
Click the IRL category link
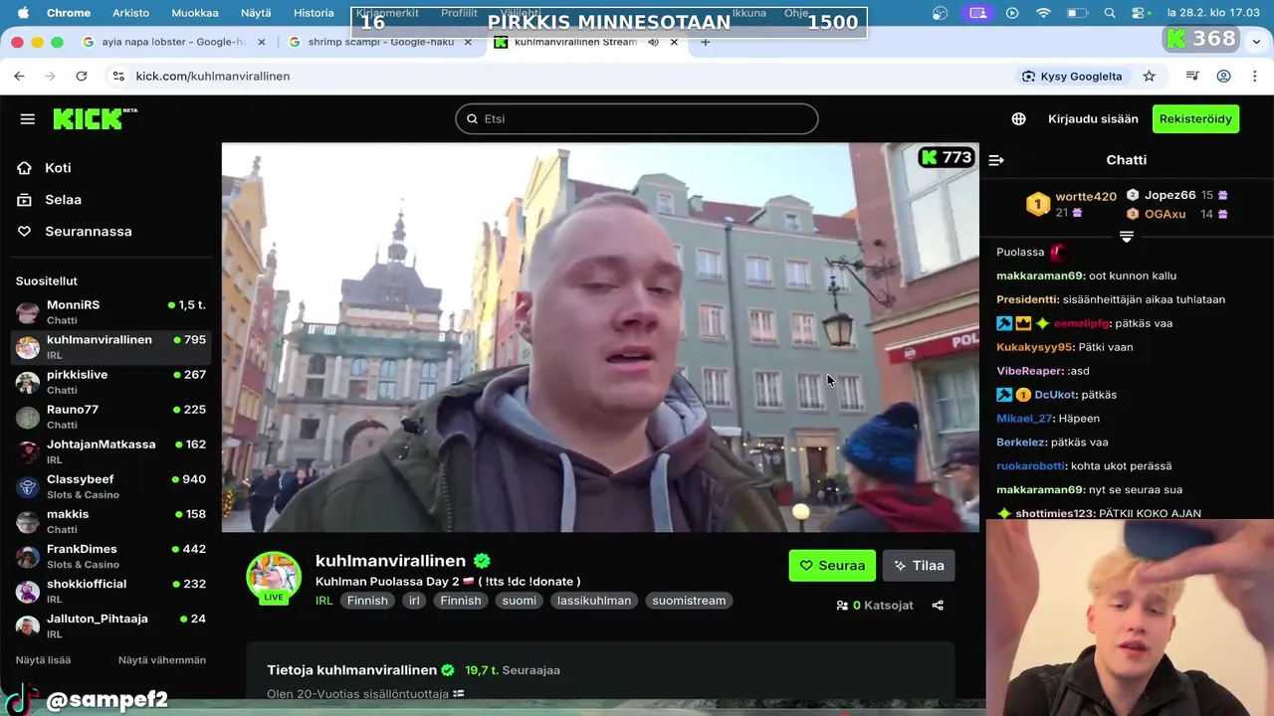[x=323, y=601]
